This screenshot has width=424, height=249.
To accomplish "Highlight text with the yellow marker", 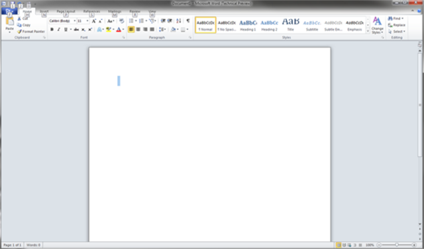I will tap(109, 29).
